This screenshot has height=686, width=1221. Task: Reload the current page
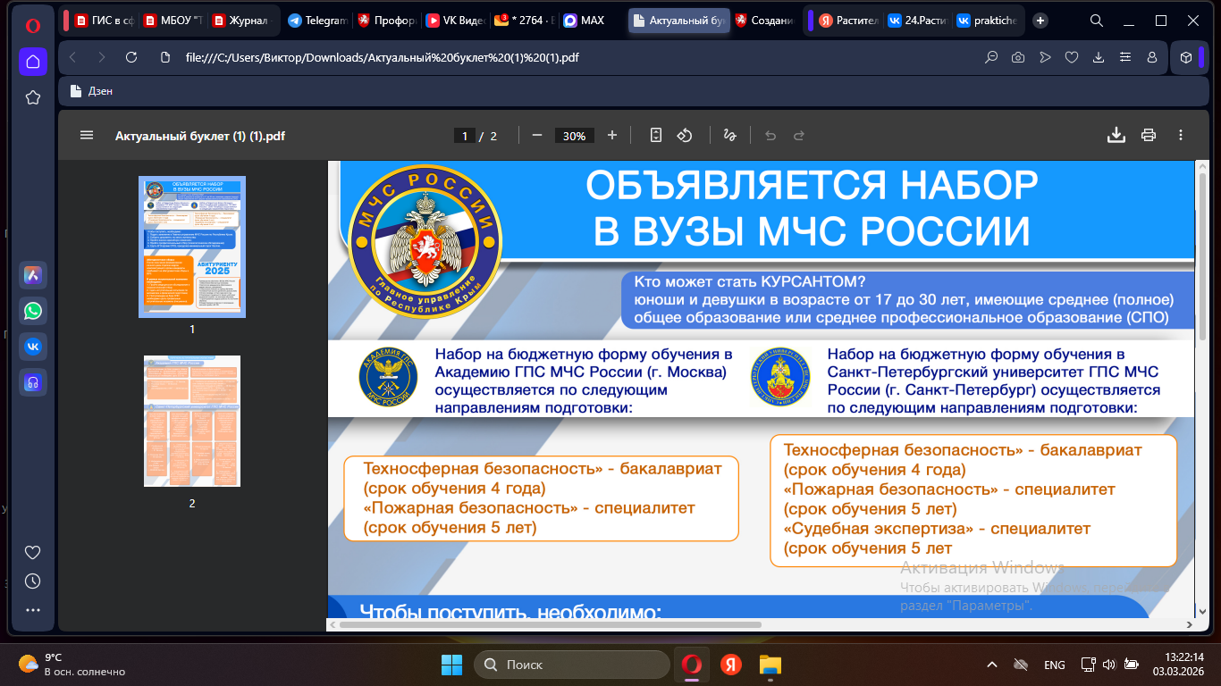coord(131,57)
